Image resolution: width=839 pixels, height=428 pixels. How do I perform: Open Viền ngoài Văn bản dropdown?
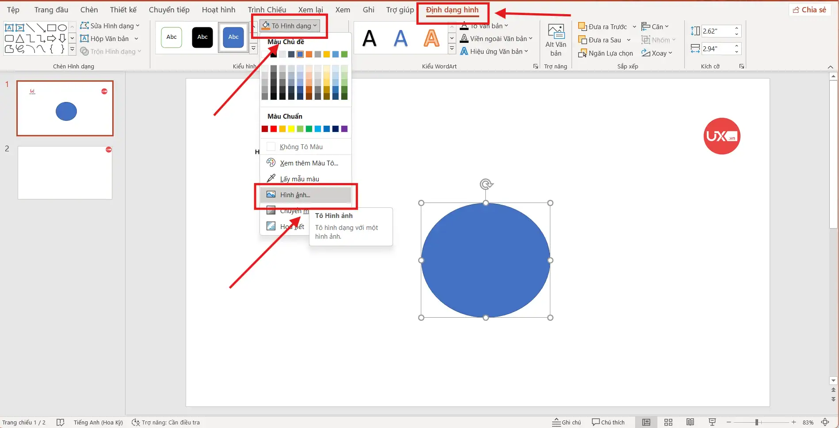point(496,38)
